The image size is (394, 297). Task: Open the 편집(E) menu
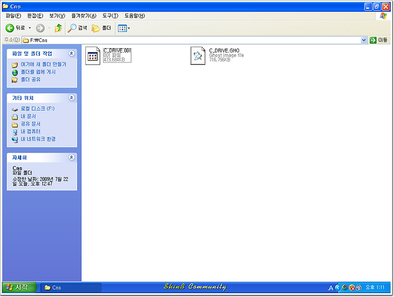[35, 16]
